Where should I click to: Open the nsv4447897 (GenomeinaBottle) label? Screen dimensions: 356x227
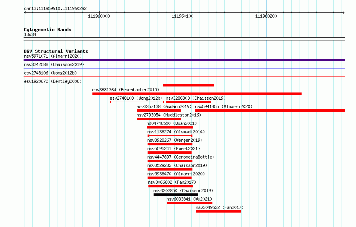[x=181, y=157]
